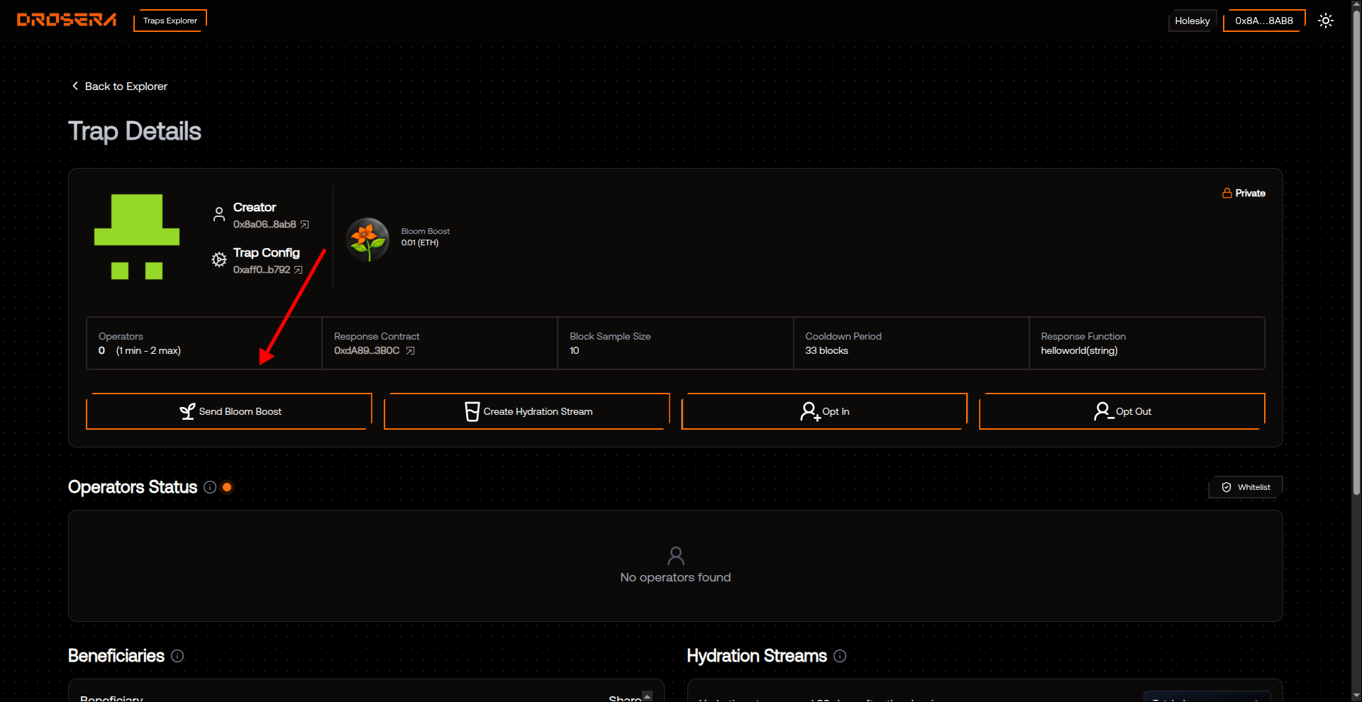The width and height of the screenshot is (1362, 702).
Task: Click the Block Sample Size value 10
Action: pyautogui.click(x=575, y=350)
